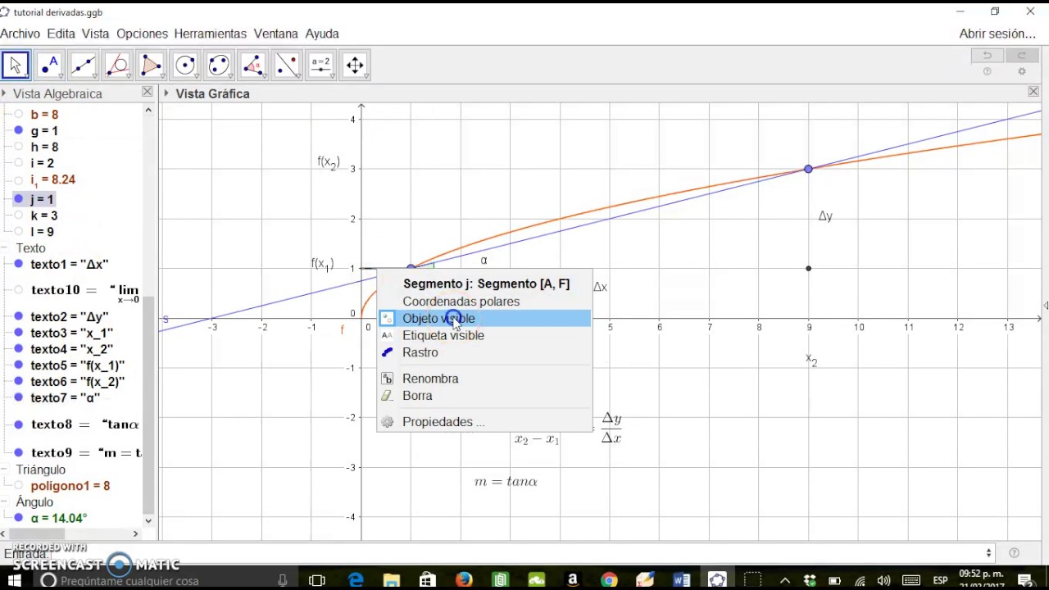Select the Angle tool

click(x=252, y=66)
